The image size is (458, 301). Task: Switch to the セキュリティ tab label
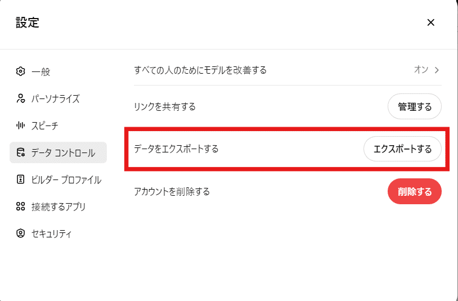[51, 233]
